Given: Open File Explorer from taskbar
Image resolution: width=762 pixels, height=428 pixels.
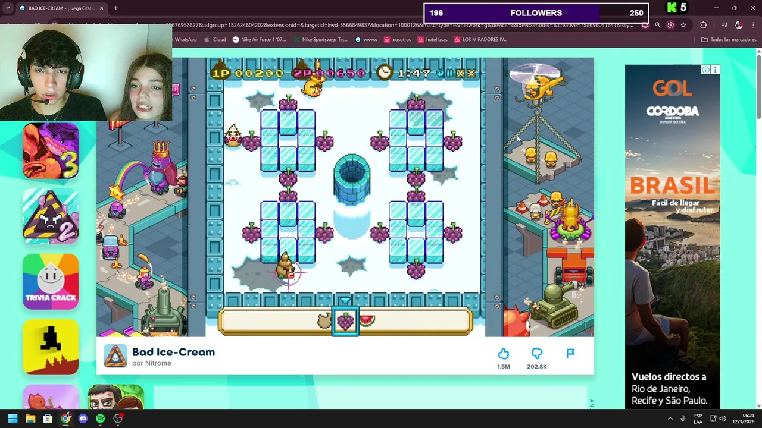Looking at the screenshot, I should coord(30,418).
